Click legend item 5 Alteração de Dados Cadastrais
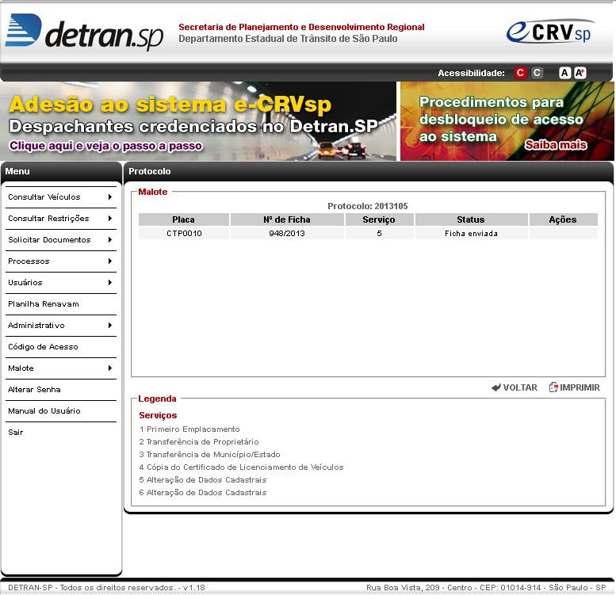 coord(203,480)
